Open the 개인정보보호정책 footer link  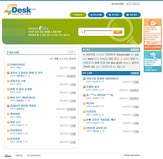pyautogui.click(x=34, y=156)
